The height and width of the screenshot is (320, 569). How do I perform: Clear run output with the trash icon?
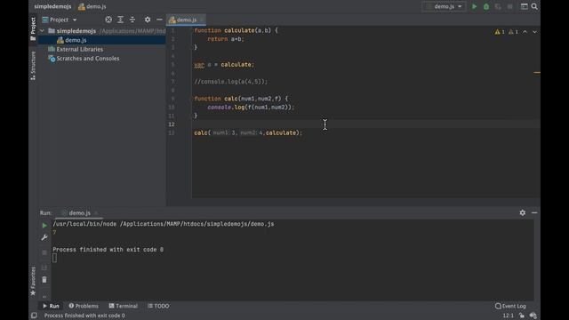coord(44,280)
